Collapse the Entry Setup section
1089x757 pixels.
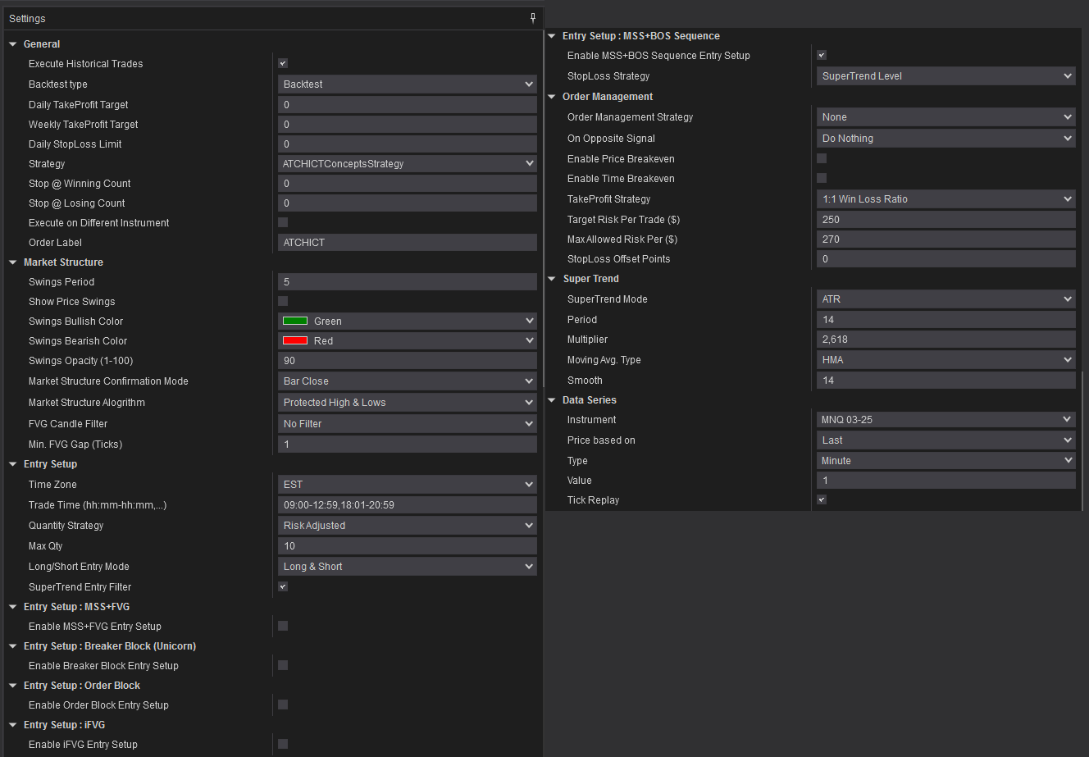(13, 464)
